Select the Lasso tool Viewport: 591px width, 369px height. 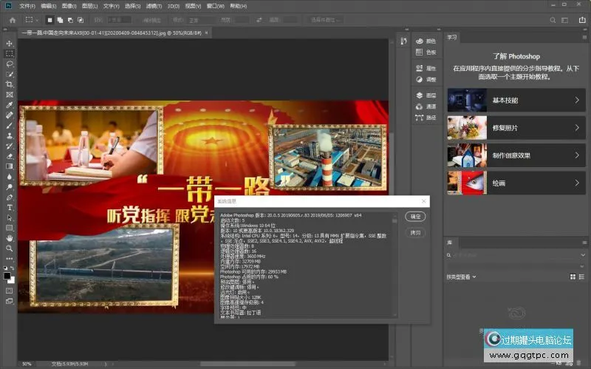[10, 64]
